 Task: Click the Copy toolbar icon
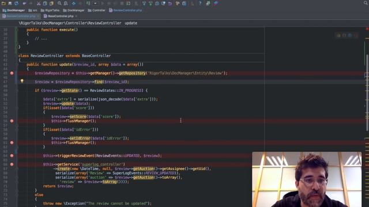[x=45, y=3]
